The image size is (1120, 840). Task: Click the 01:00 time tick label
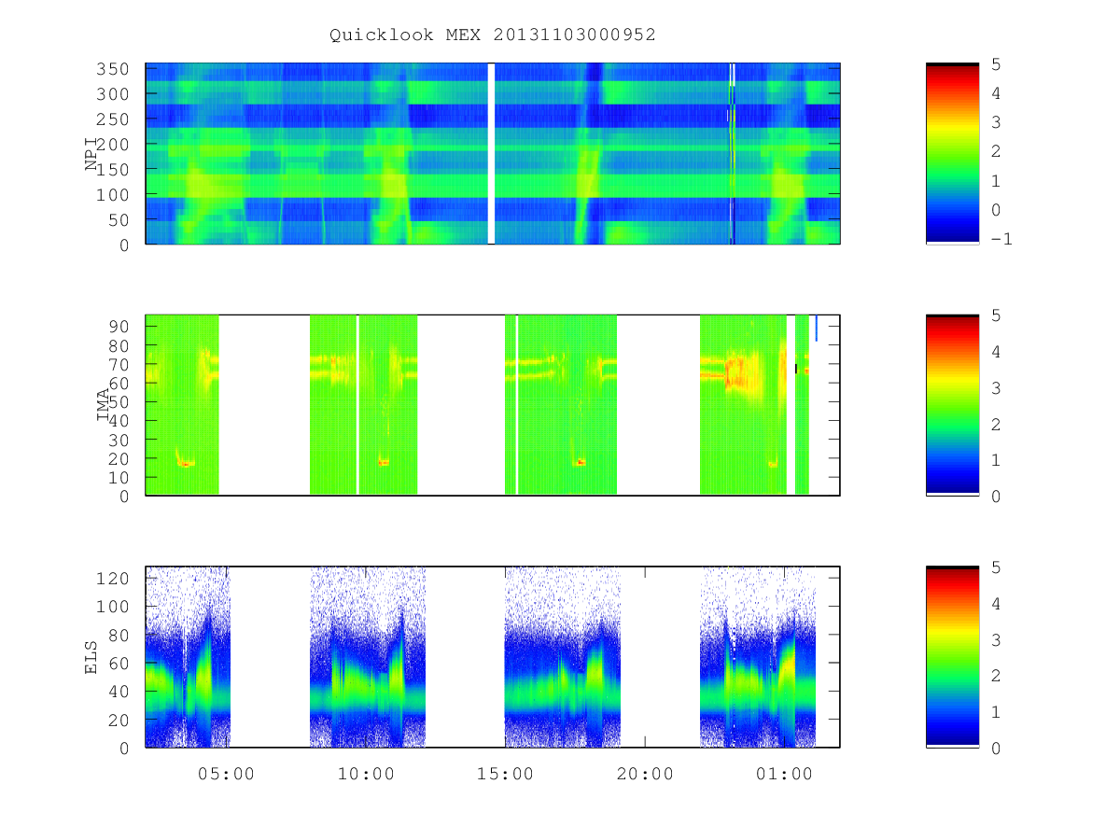click(784, 772)
